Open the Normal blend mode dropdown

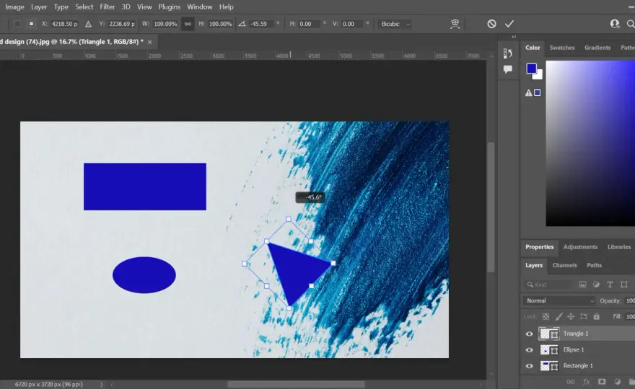[559, 301]
